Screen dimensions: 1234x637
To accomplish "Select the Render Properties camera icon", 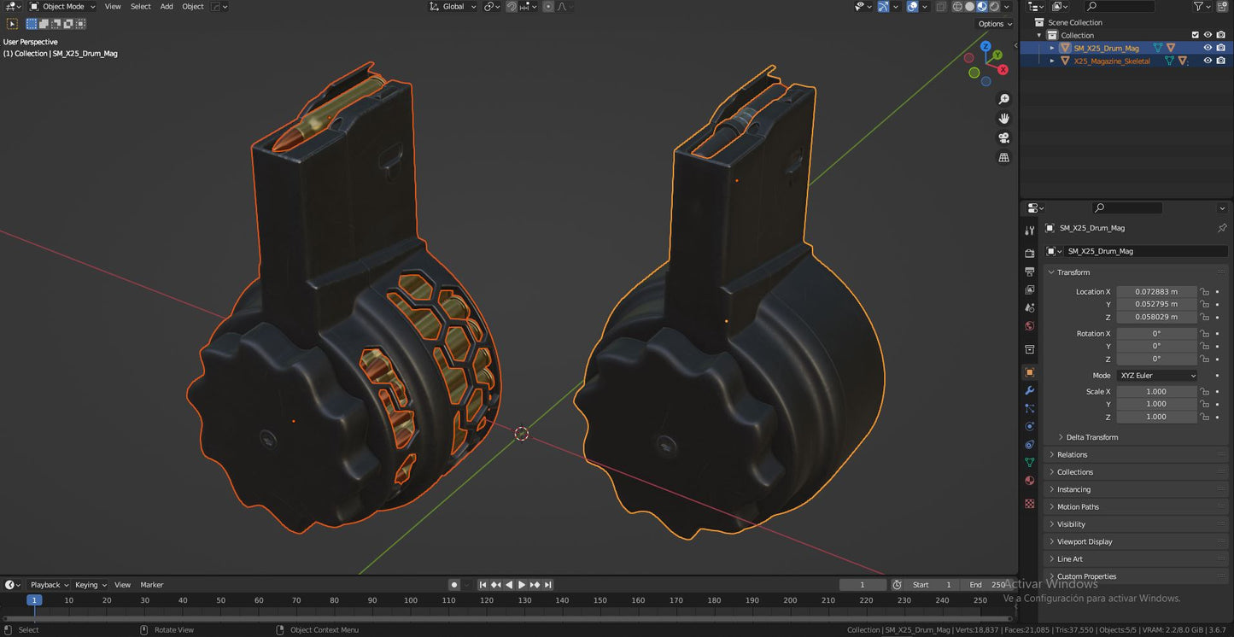I will coord(1029,253).
